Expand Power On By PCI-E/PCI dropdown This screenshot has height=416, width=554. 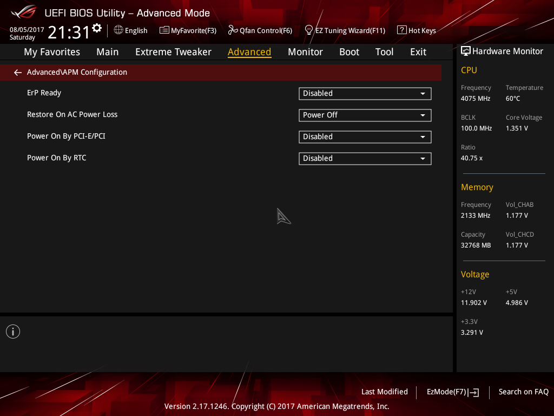(365, 137)
